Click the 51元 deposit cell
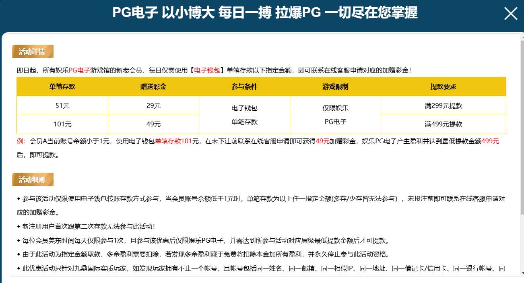The width and height of the screenshot is (524, 283). [62, 106]
